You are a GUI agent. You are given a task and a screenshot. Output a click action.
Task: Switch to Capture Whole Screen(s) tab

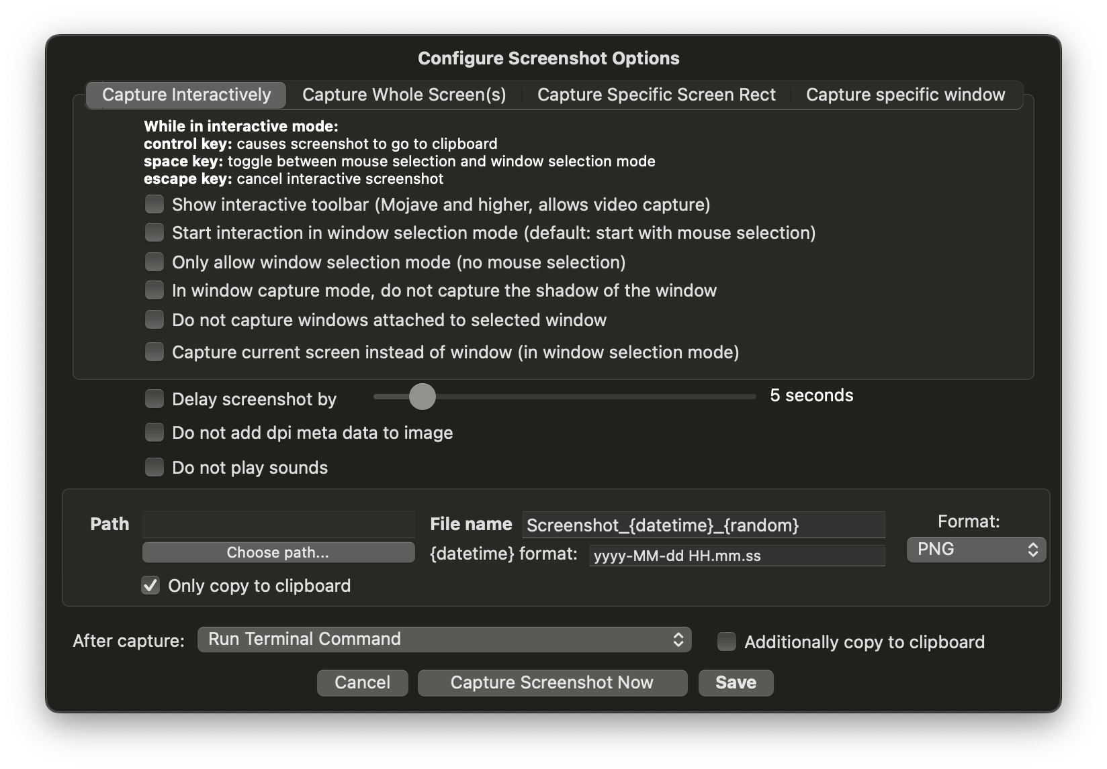click(404, 95)
